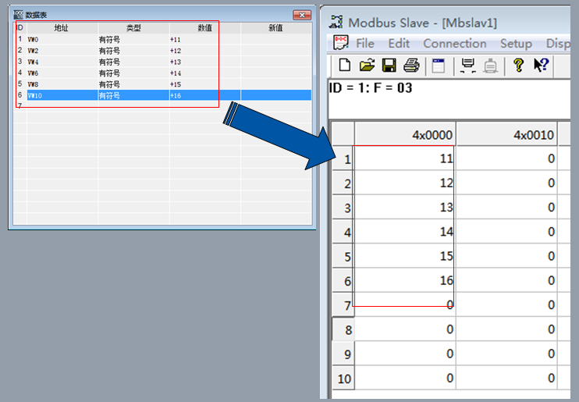Viewport: 579px width, 402px height.
Task: Click the Modbus Slave title bar app icon
Action: [336, 22]
